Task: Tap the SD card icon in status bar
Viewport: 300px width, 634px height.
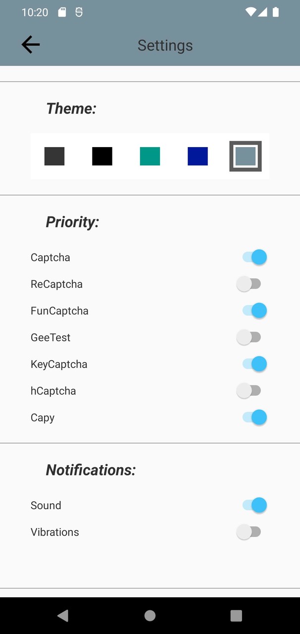Action: [x=62, y=12]
